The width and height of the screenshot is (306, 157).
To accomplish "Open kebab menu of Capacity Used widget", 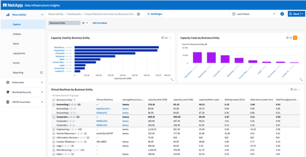I will pyautogui.click(x=170, y=38).
